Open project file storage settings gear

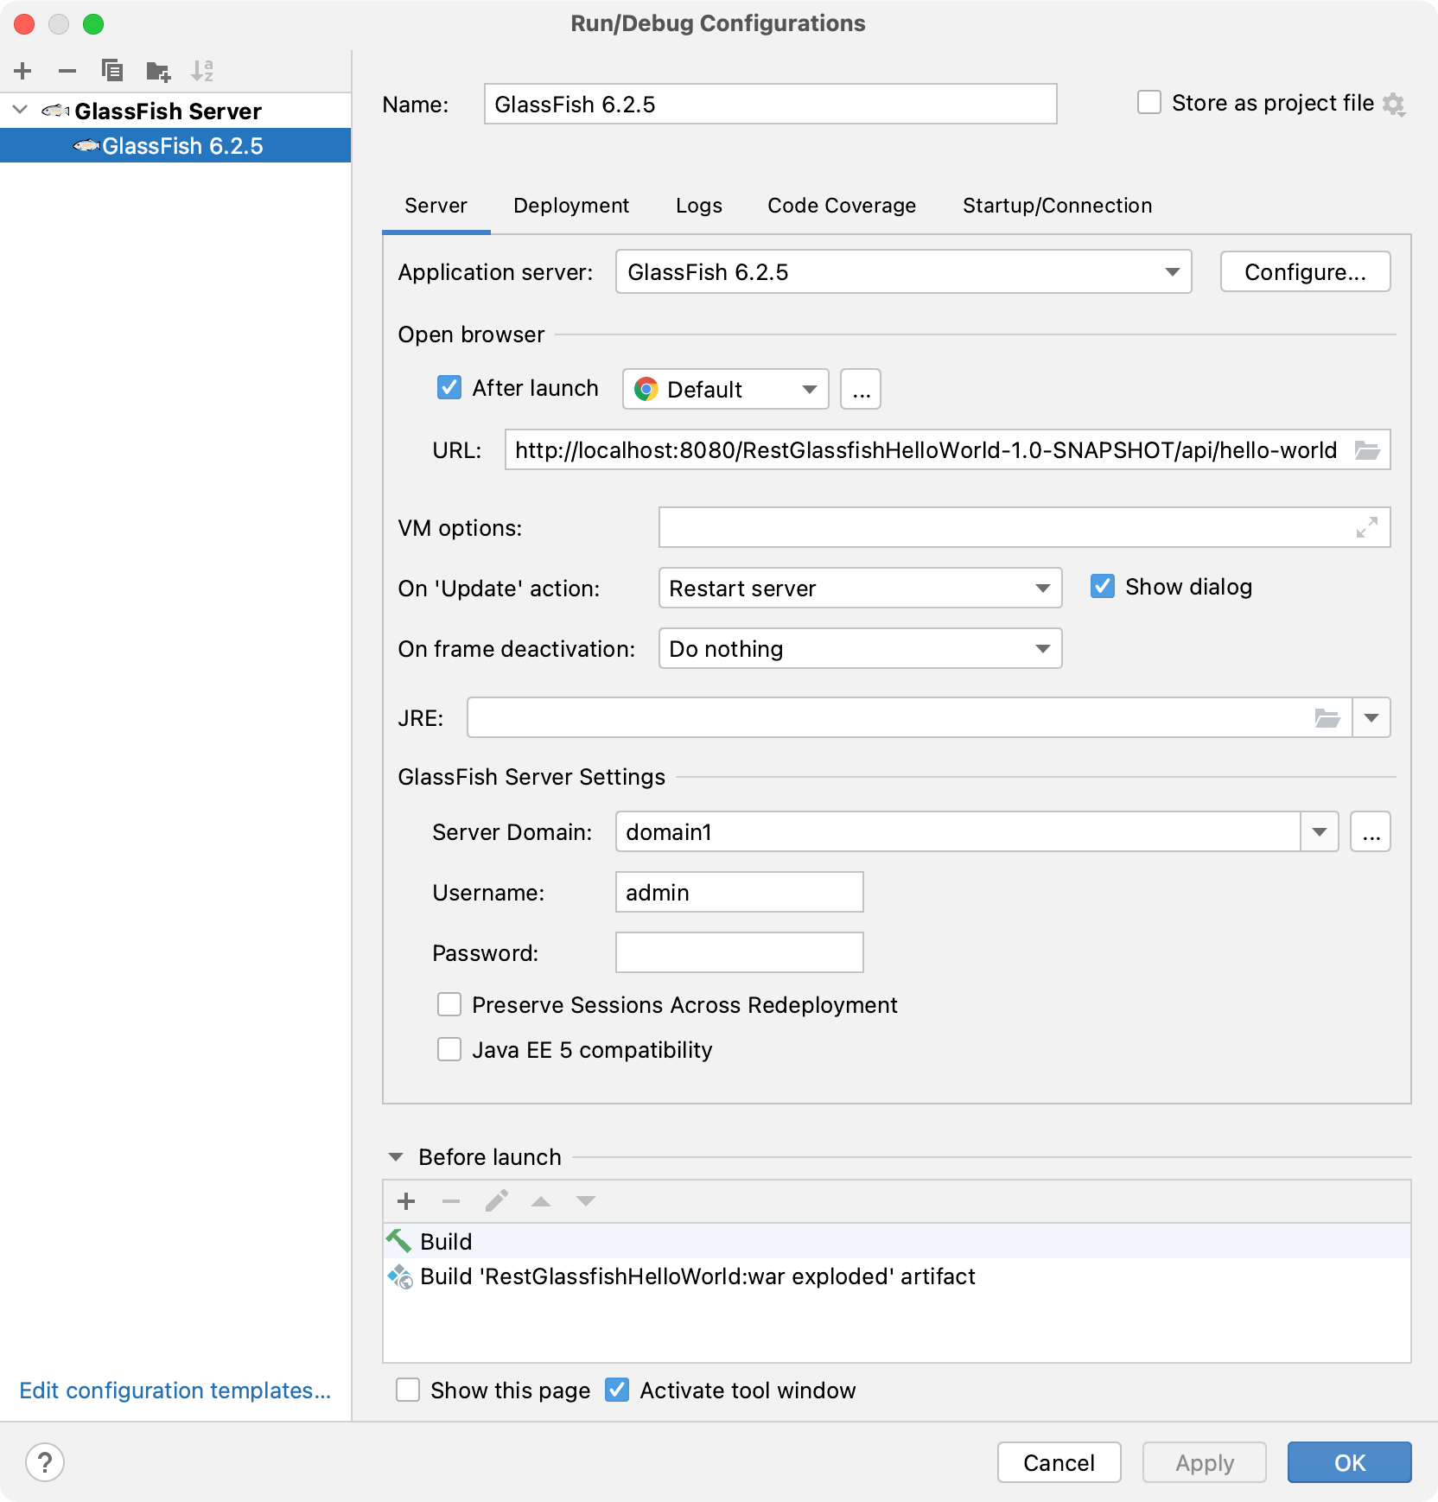click(x=1393, y=105)
